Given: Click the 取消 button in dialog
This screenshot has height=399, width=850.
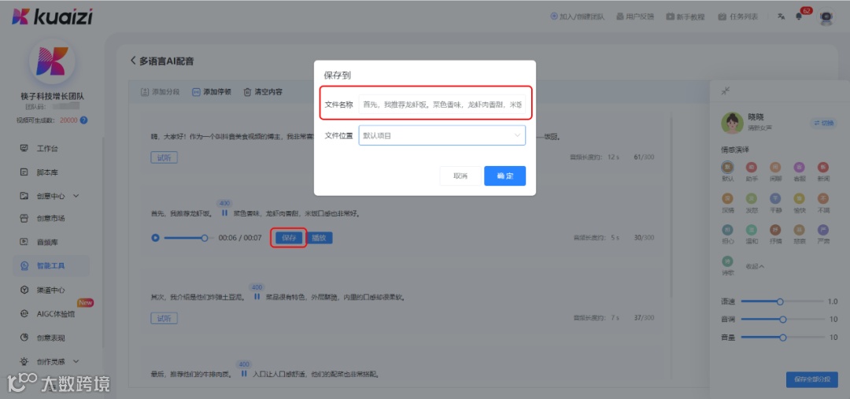Looking at the screenshot, I should click(x=460, y=175).
